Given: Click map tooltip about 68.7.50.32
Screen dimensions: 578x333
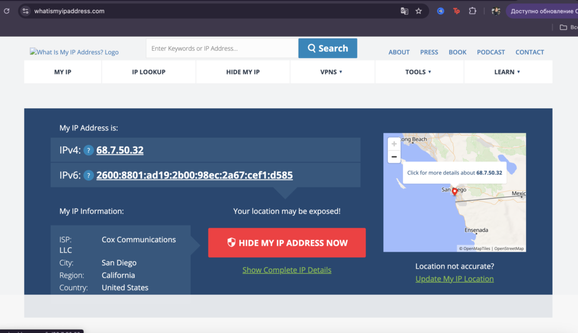Looking at the screenshot, I should pyautogui.click(x=454, y=173).
